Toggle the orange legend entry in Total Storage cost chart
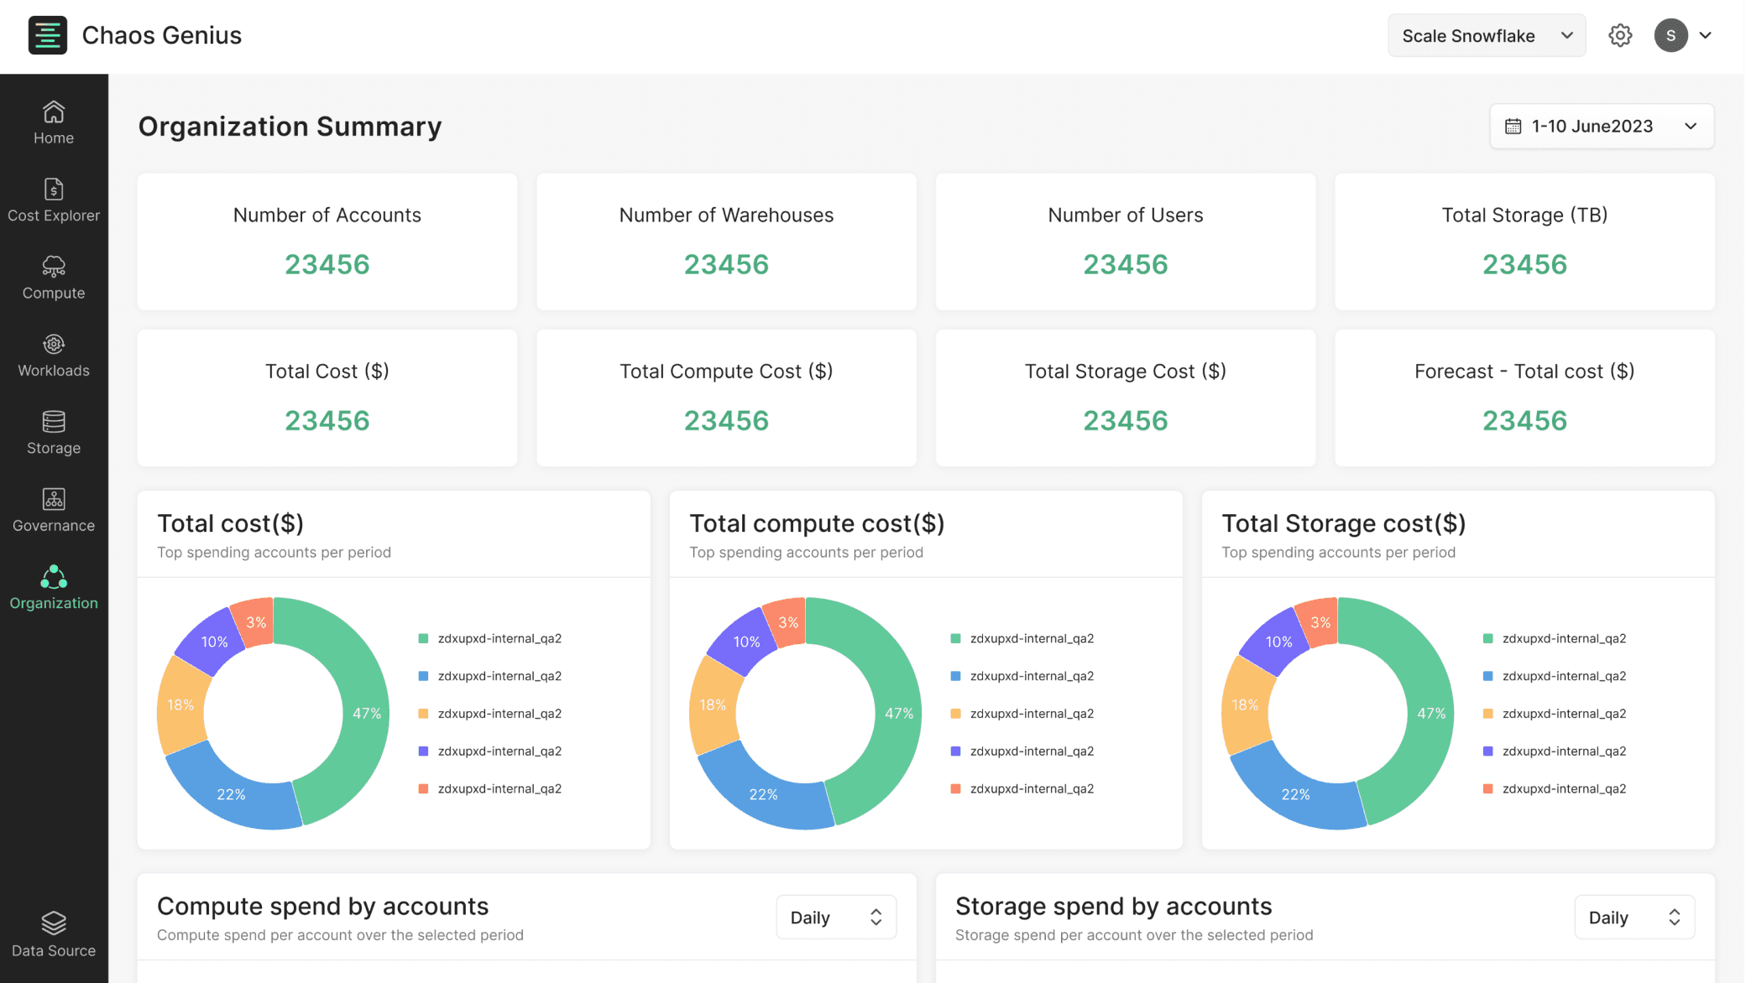This screenshot has width=1746, height=983. (1555, 714)
